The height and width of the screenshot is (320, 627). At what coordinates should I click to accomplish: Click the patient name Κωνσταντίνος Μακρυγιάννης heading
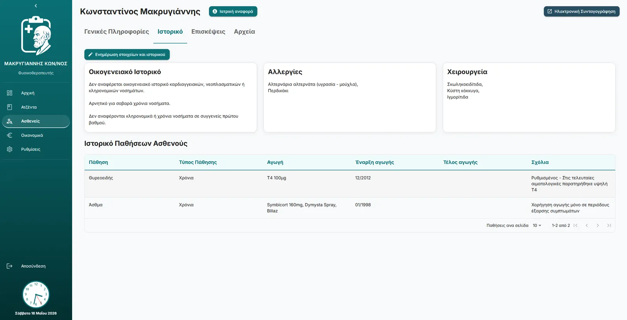click(140, 12)
